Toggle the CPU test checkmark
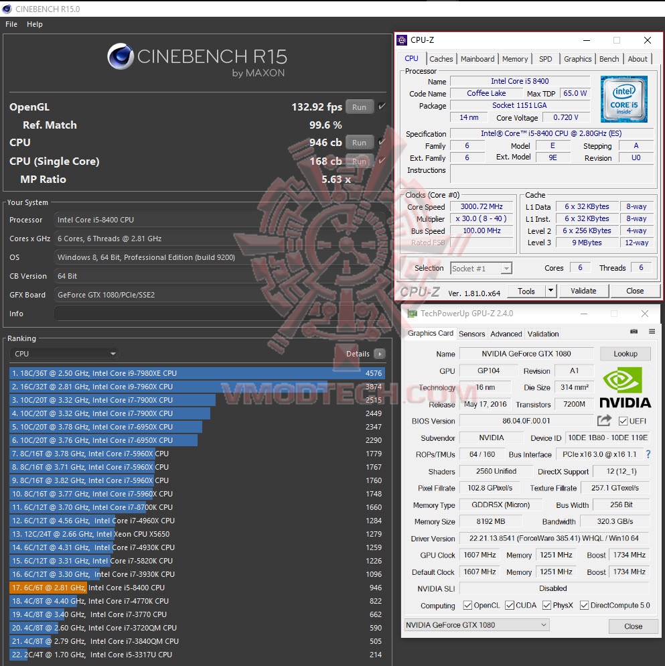665x666 pixels. pos(382,142)
